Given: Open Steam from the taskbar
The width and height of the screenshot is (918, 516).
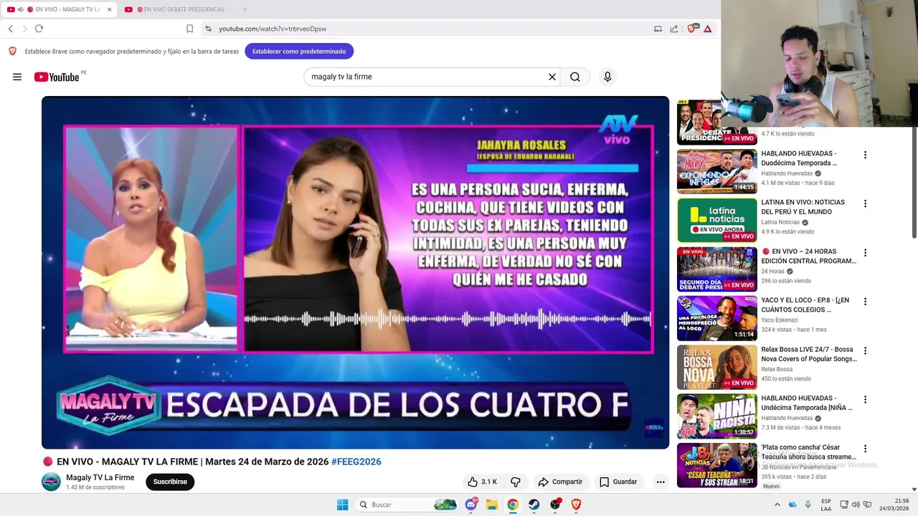Looking at the screenshot, I should tap(534, 505).
